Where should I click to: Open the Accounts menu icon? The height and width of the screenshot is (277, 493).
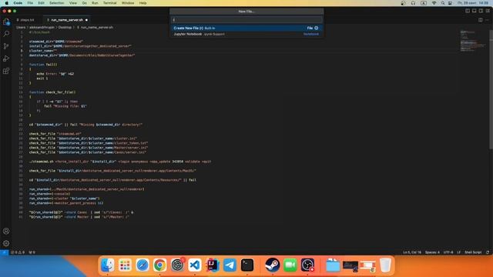(6, 231)
